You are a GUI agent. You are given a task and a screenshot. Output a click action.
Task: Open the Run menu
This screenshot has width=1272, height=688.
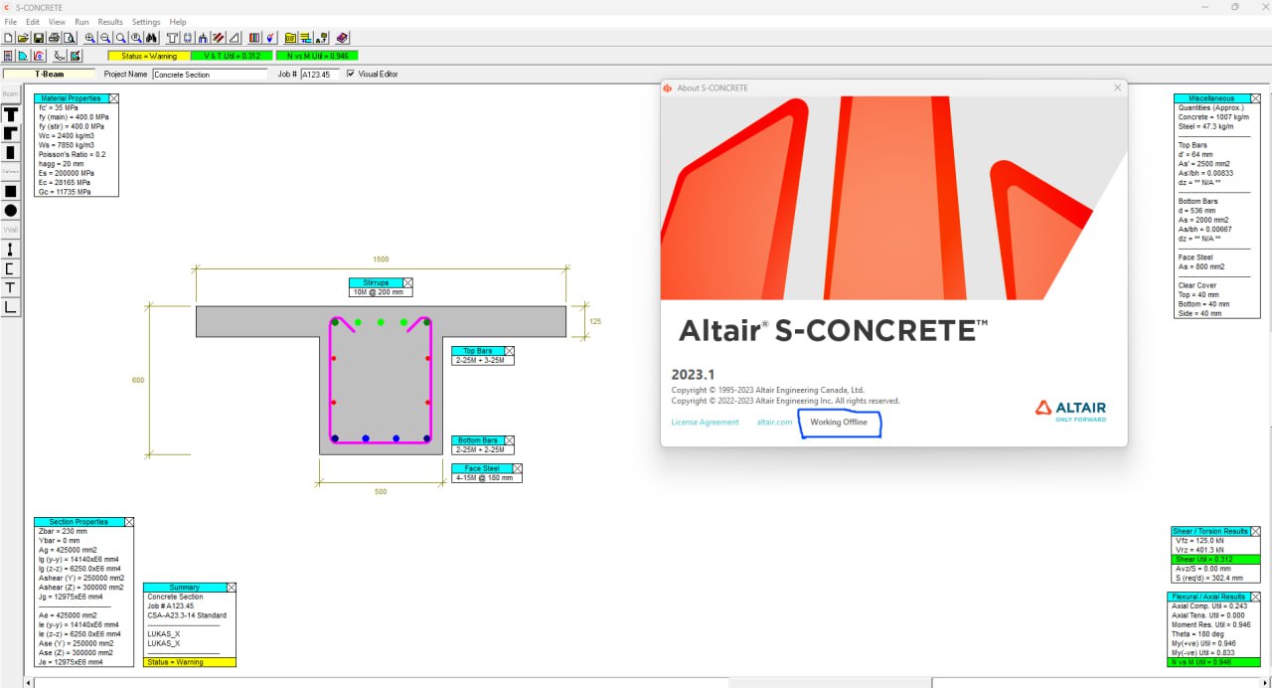(x=81, y=22)
